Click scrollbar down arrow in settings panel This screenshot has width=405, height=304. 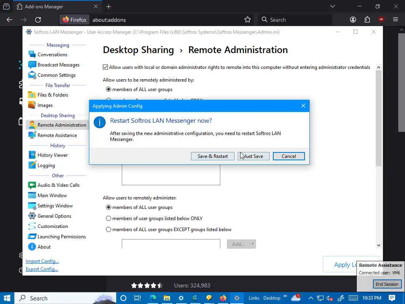379,245
